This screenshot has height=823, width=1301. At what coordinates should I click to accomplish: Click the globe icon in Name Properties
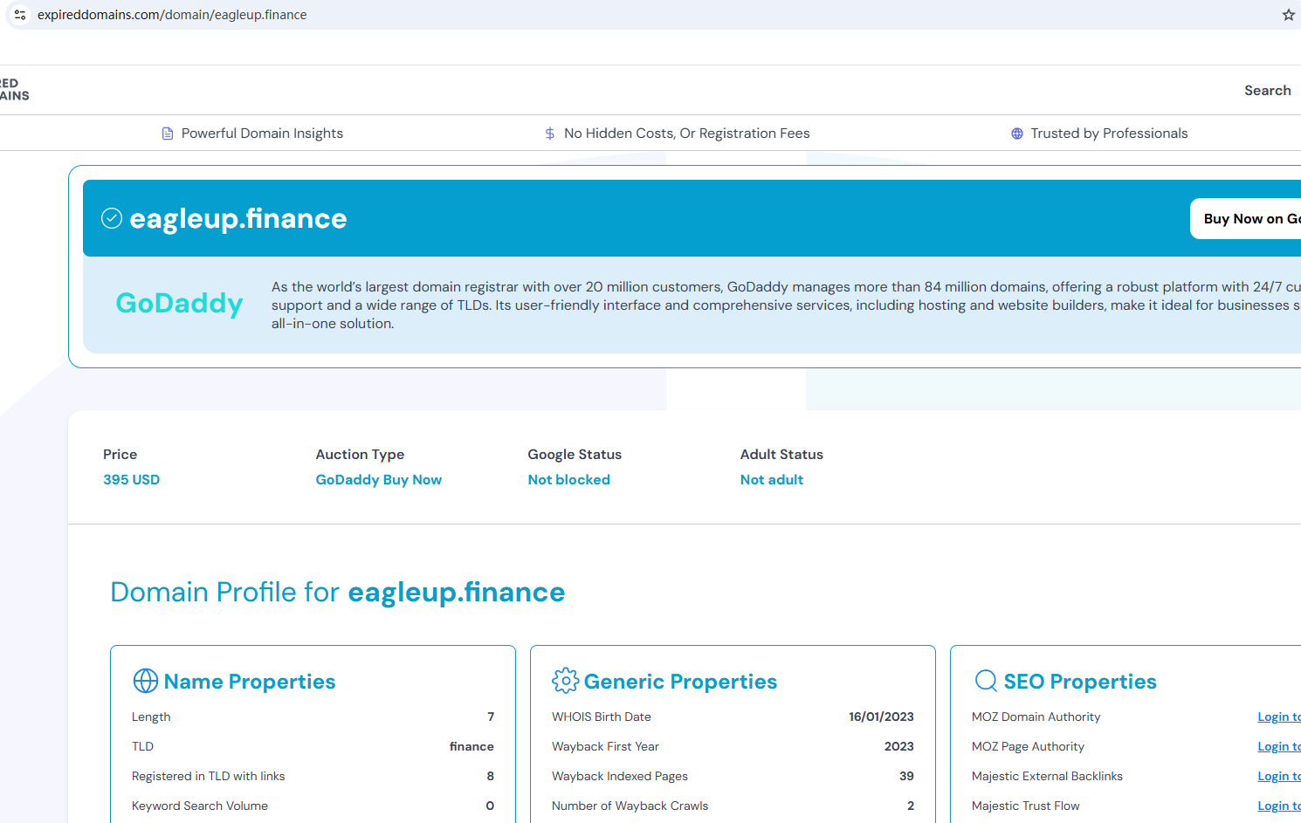tap(146, 681)
